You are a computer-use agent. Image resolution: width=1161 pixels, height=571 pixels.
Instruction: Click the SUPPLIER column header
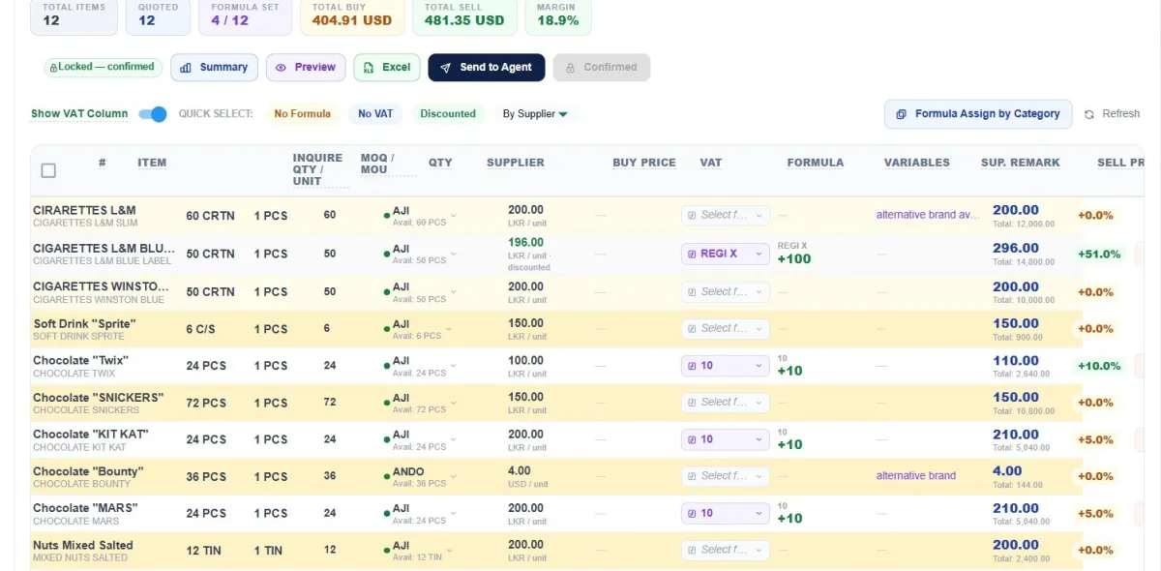[516, 163]
